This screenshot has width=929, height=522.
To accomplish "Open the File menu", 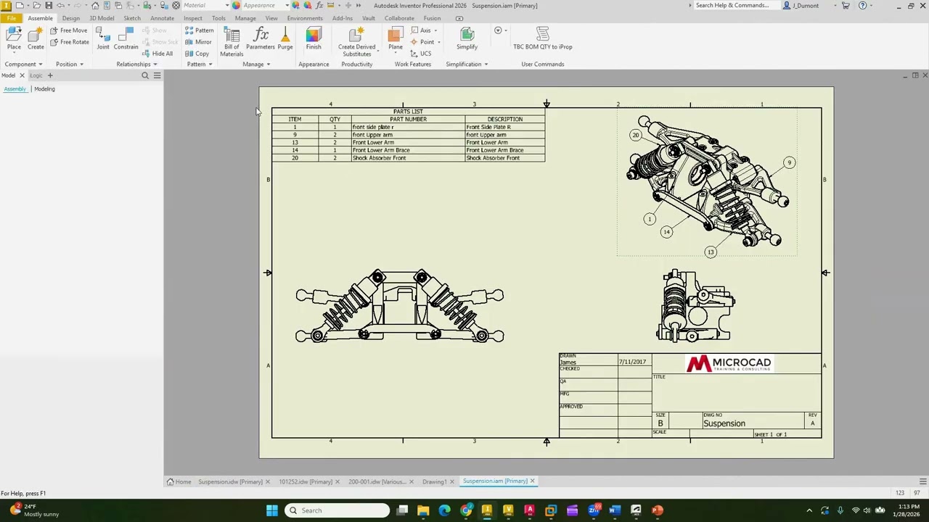I will click(x=12, y=18).
